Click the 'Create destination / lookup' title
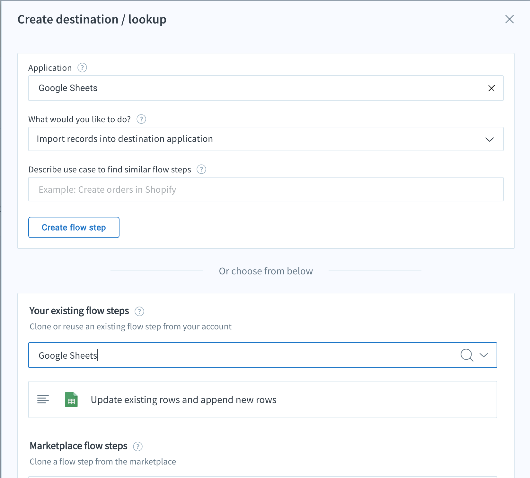The image size is (530, 478). (92, 19)
